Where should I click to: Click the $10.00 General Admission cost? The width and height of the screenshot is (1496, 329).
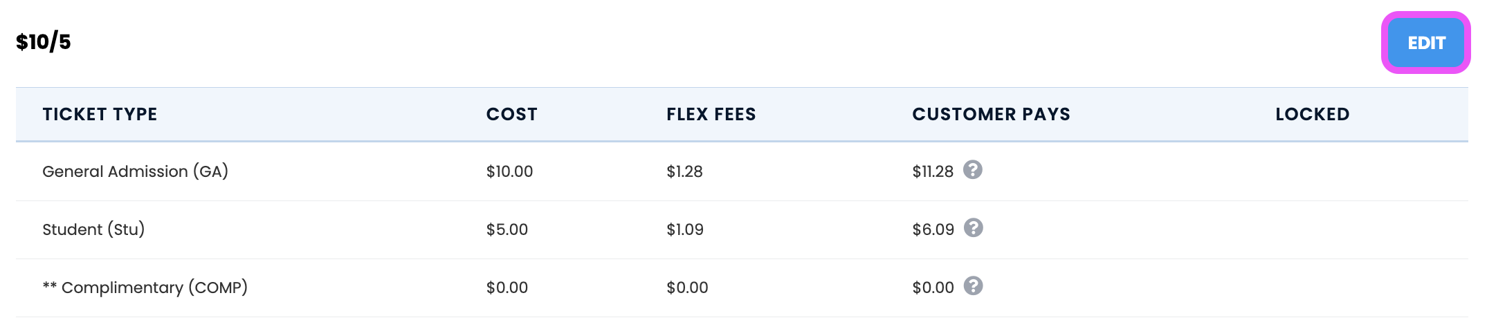509,171
